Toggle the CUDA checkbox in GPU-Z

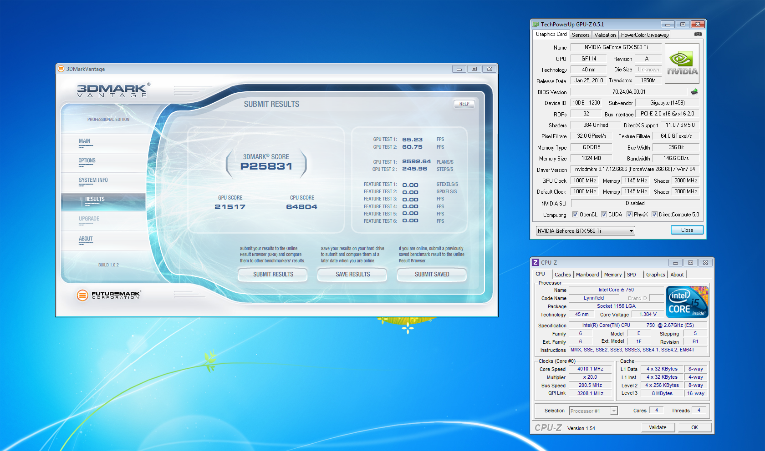point(604,215)
